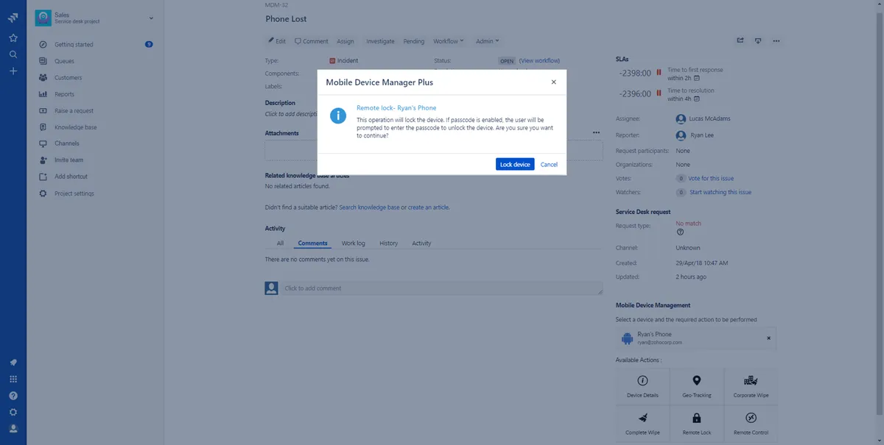Open the settings gear in the sidebar
884x445 pixels.
pyautogui.click(x=13, y=412)
